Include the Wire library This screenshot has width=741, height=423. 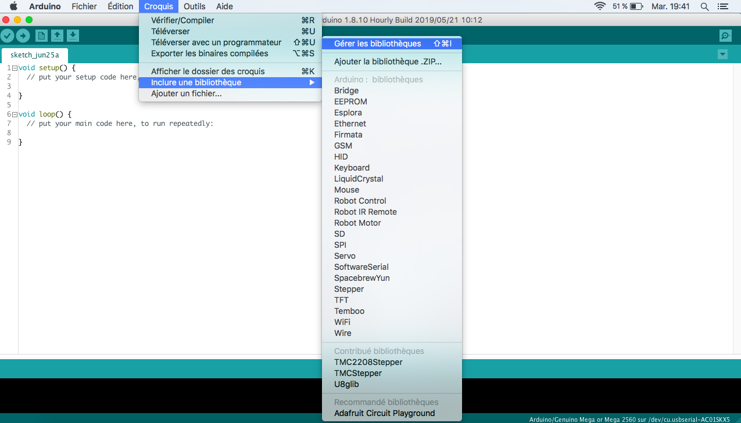392,333
